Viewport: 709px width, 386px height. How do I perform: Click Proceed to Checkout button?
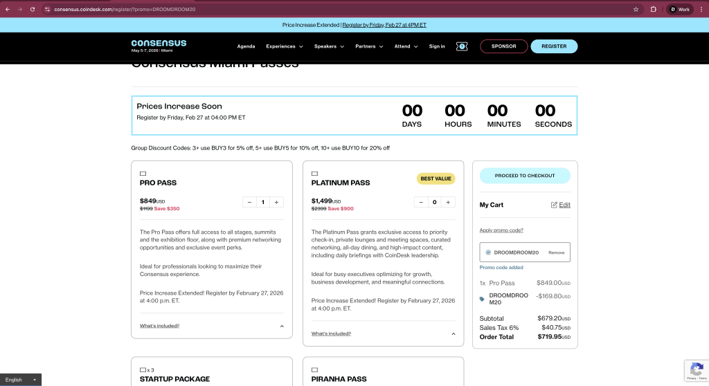(525, 176)
